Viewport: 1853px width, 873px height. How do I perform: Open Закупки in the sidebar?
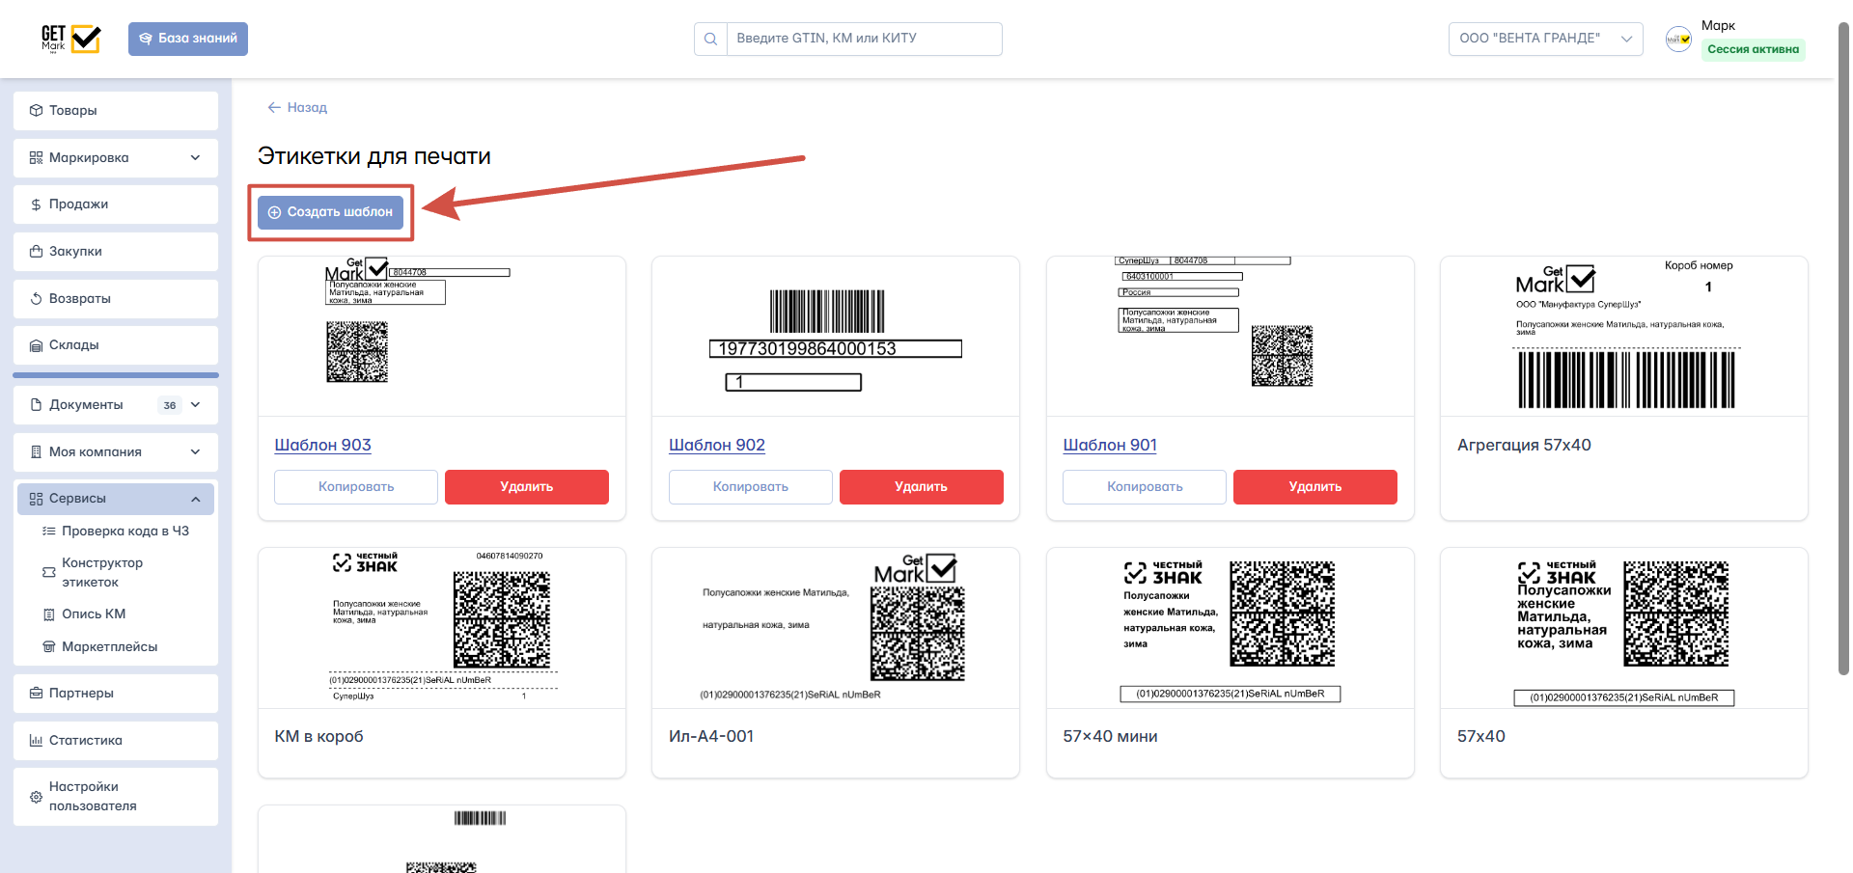[x=116, y=252]
